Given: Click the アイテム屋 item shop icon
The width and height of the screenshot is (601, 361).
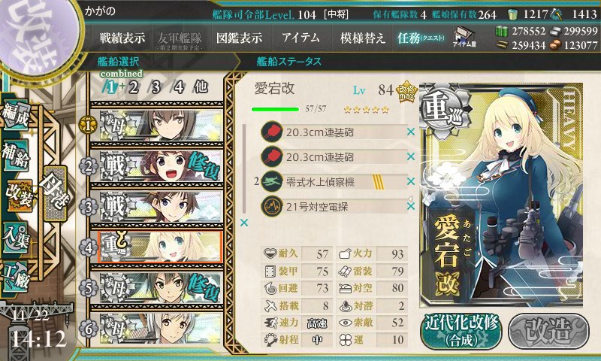Looking at the screenshot, I should (x=464, y=38).
